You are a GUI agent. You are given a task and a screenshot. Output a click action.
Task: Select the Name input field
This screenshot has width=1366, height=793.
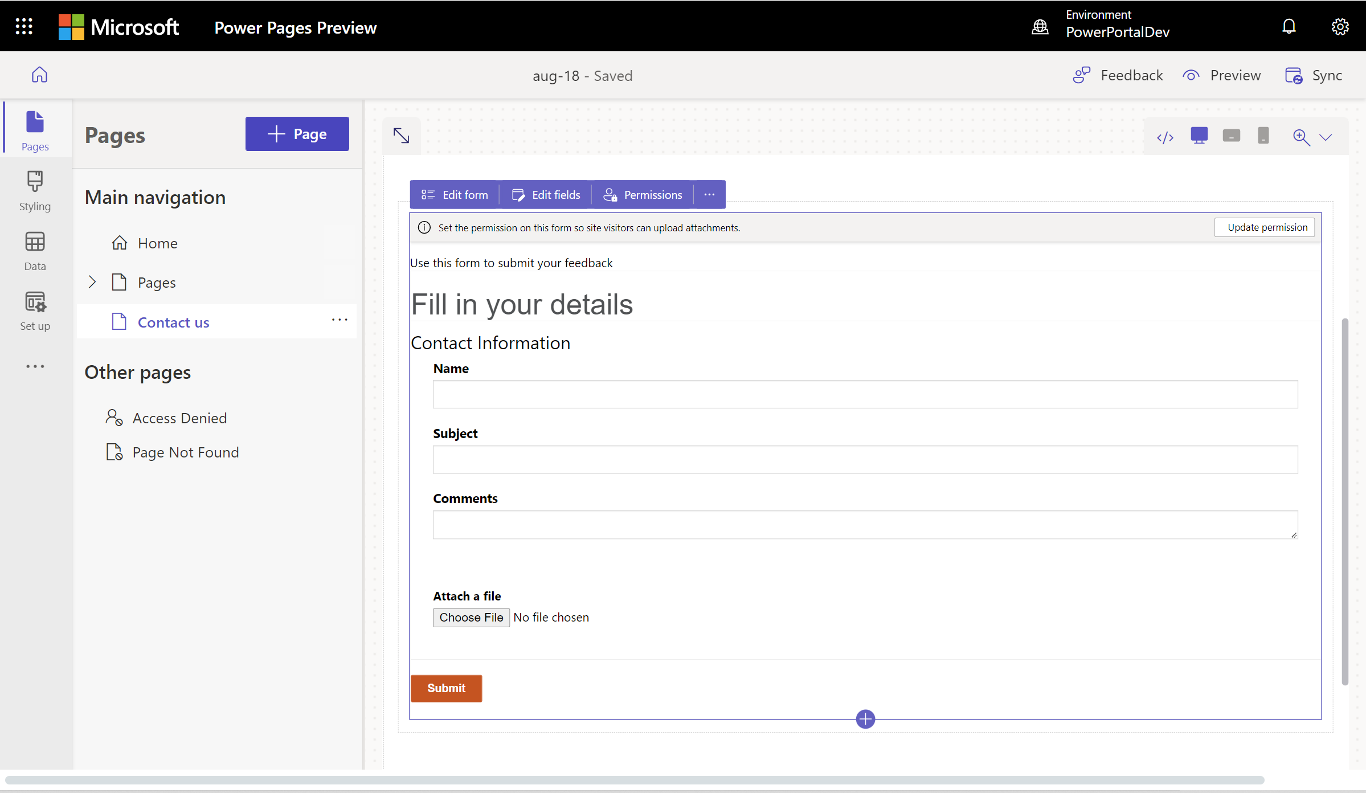[864, 394]
